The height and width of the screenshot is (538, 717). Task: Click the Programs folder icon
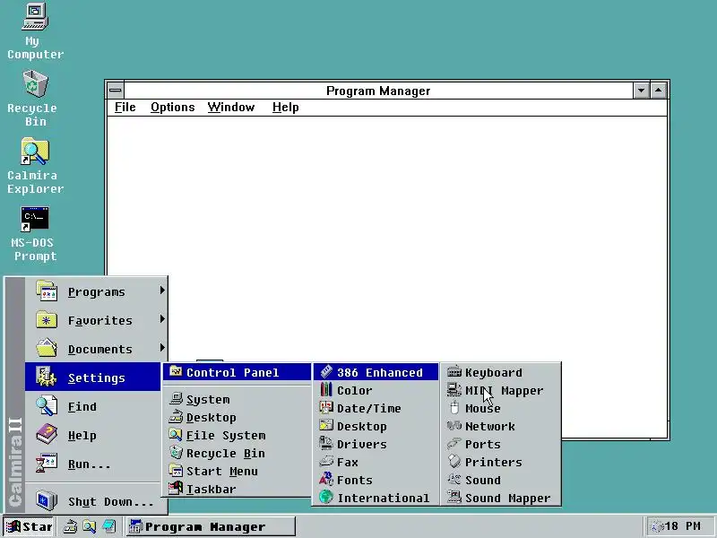pyautogui.click(x=47, y=291)
